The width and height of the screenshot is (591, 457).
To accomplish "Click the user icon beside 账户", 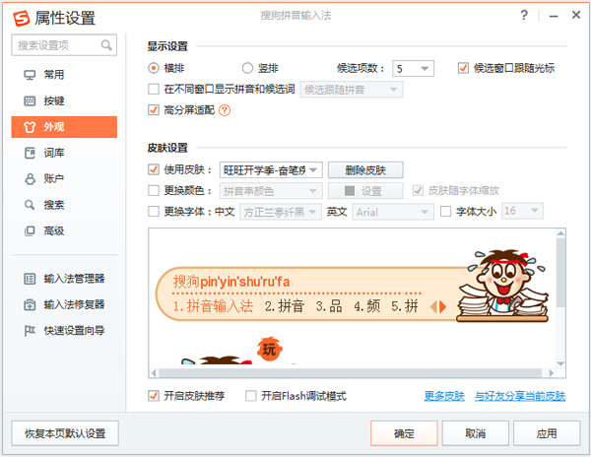I will pyautogui.click(x=30, y=179).
